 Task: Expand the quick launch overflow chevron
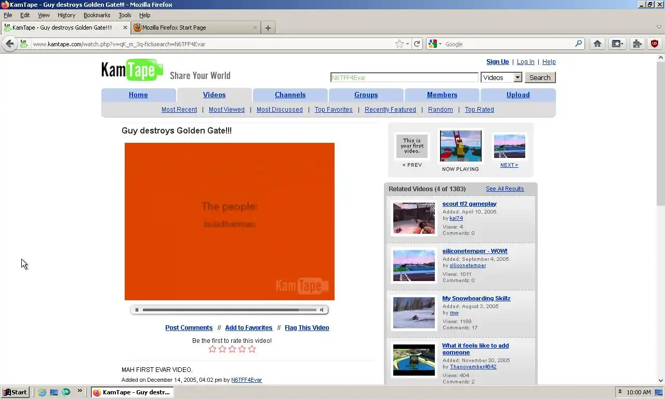80,391
